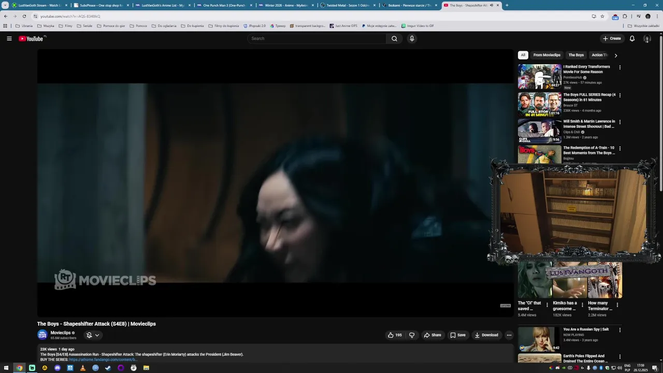Open menu for Boys Full Series Recap
This screenshot has height=373, width=663.
click(x=619, y=95)
